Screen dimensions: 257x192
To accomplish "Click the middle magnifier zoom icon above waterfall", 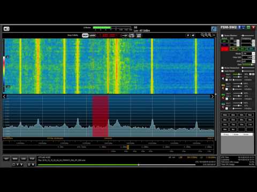I will click(206, 35).
